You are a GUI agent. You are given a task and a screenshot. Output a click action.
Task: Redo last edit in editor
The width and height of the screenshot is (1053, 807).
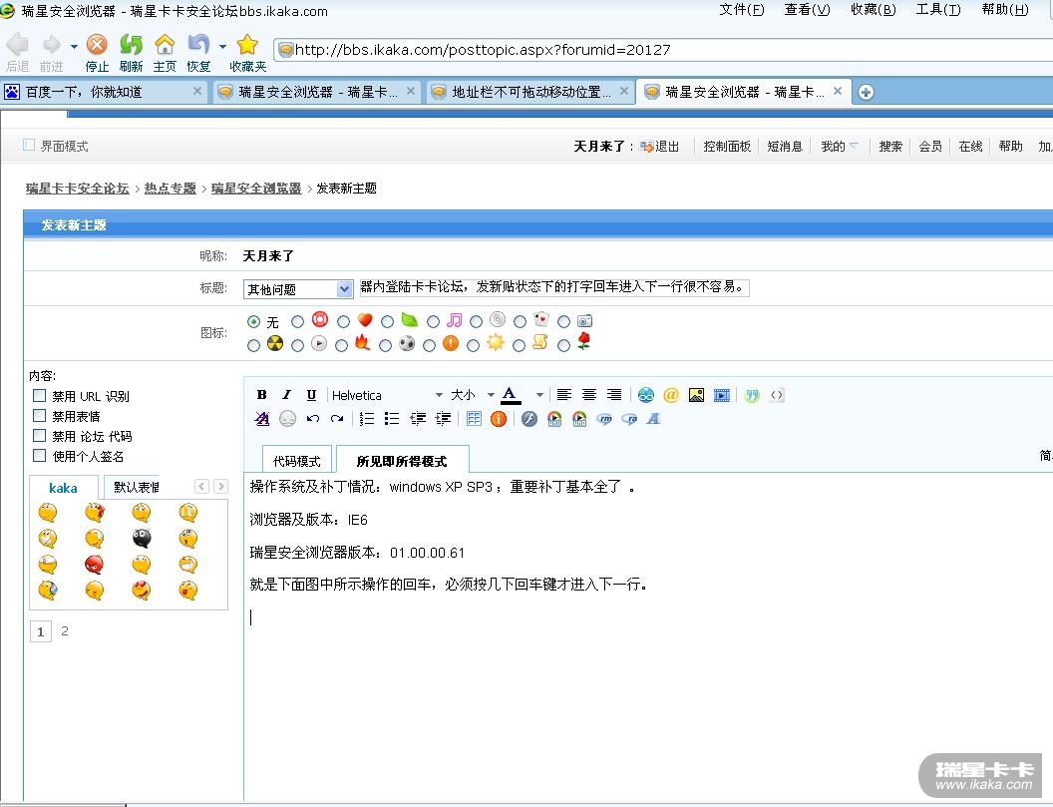(x=337, y=419)
